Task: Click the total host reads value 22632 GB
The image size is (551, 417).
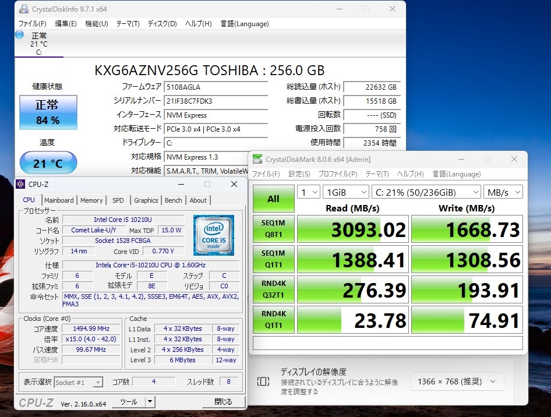Action: tap(372, 87)
